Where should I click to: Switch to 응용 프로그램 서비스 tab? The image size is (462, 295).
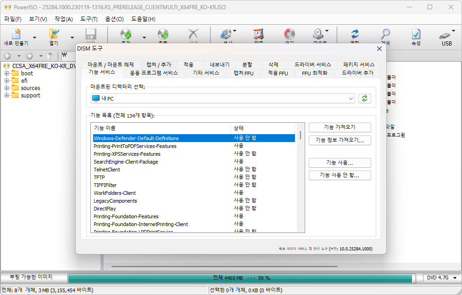click(154, 73)
